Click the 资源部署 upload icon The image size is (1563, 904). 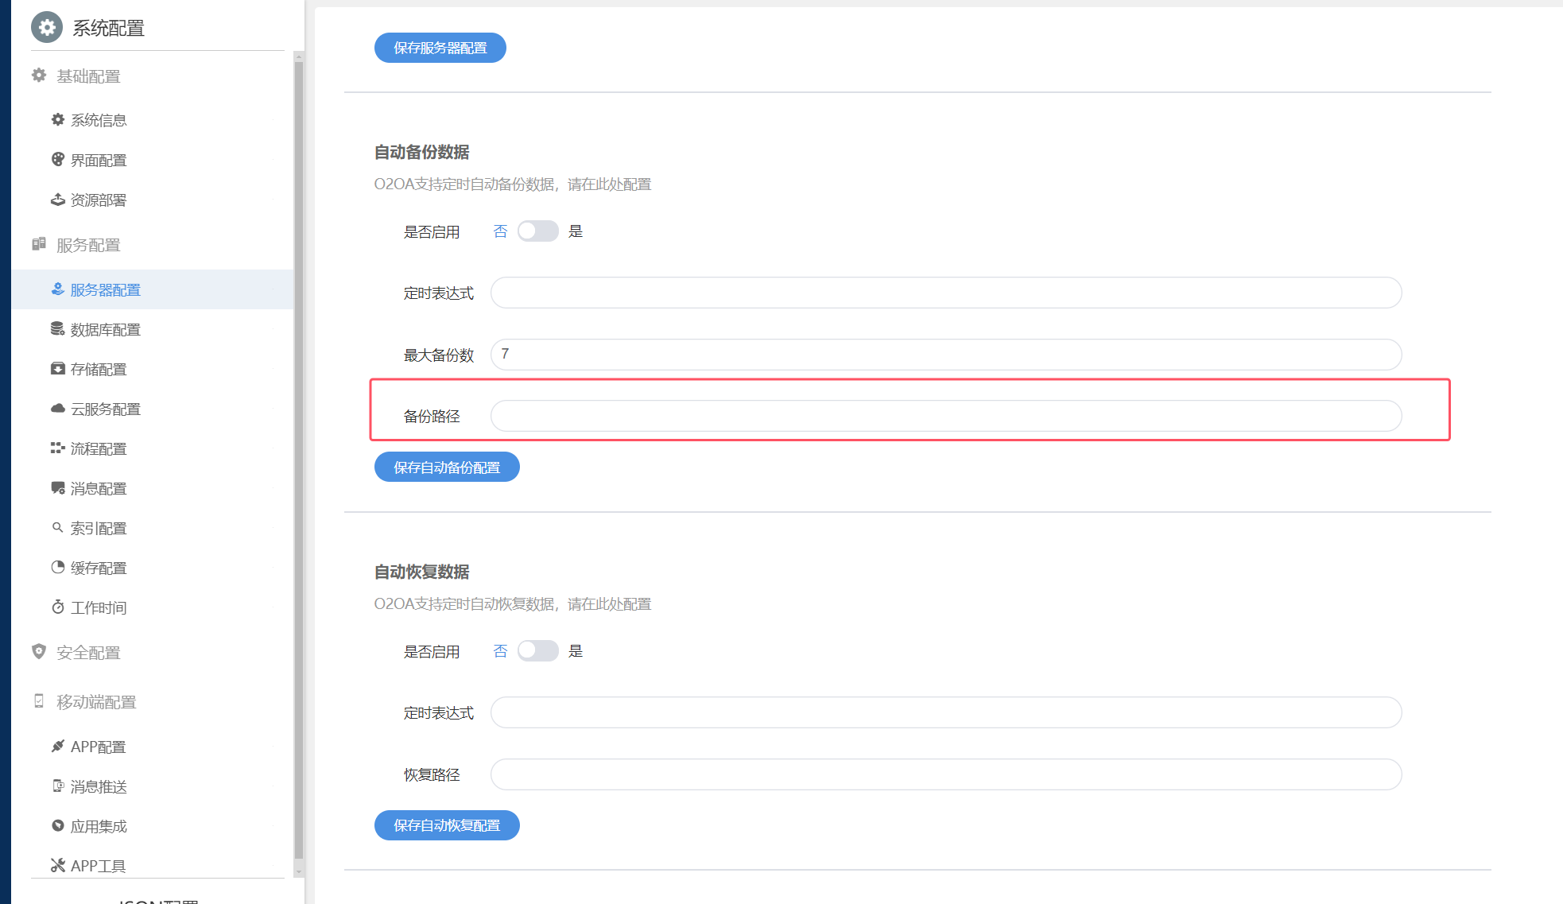(58, 199)
